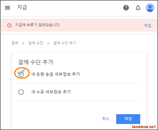Select the 새 수표 세부정보 추가 radio button
This screenshot has width=158, height=130.
pyautogui.click(x=21, y=92)
